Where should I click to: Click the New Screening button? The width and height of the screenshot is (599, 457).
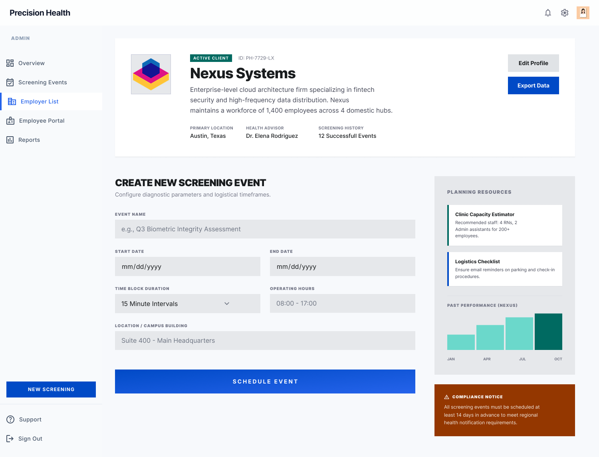coord(51,389)
